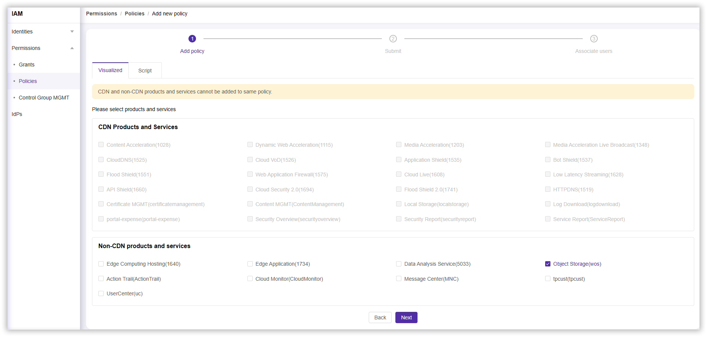
Task: Check the Message Center(MNC) box
Action: (x=399, y=278)
